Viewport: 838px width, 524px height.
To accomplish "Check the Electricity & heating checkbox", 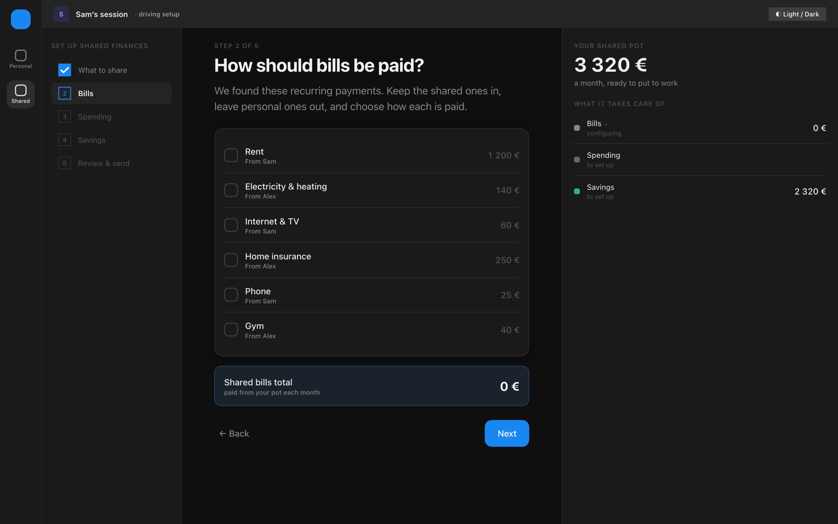I will 231,190.
